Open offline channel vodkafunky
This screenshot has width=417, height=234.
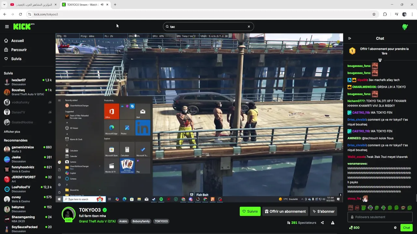28,102
